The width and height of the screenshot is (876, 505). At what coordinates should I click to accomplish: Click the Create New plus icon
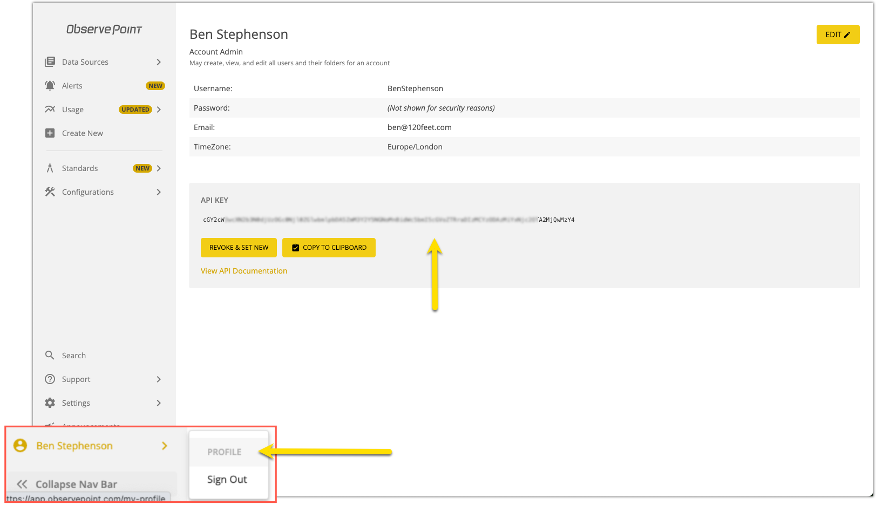(50, 133)
